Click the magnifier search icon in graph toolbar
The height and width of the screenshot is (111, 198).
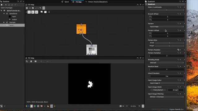pyautogui.click(x=41, y=8)
